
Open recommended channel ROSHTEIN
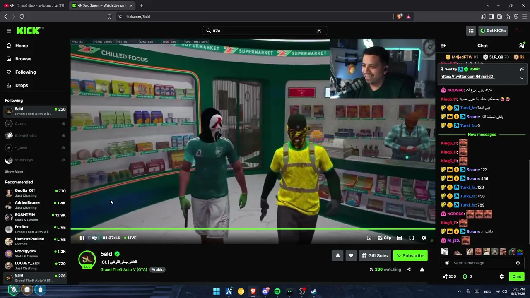35,217
